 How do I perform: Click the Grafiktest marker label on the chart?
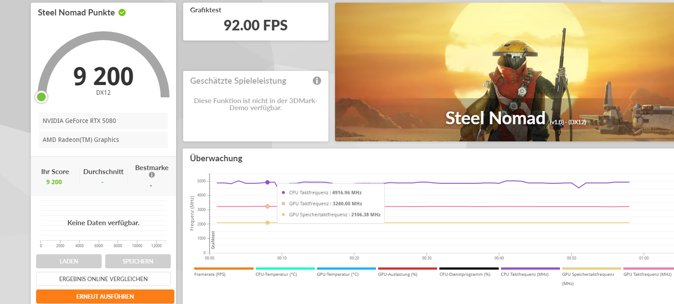213,240
